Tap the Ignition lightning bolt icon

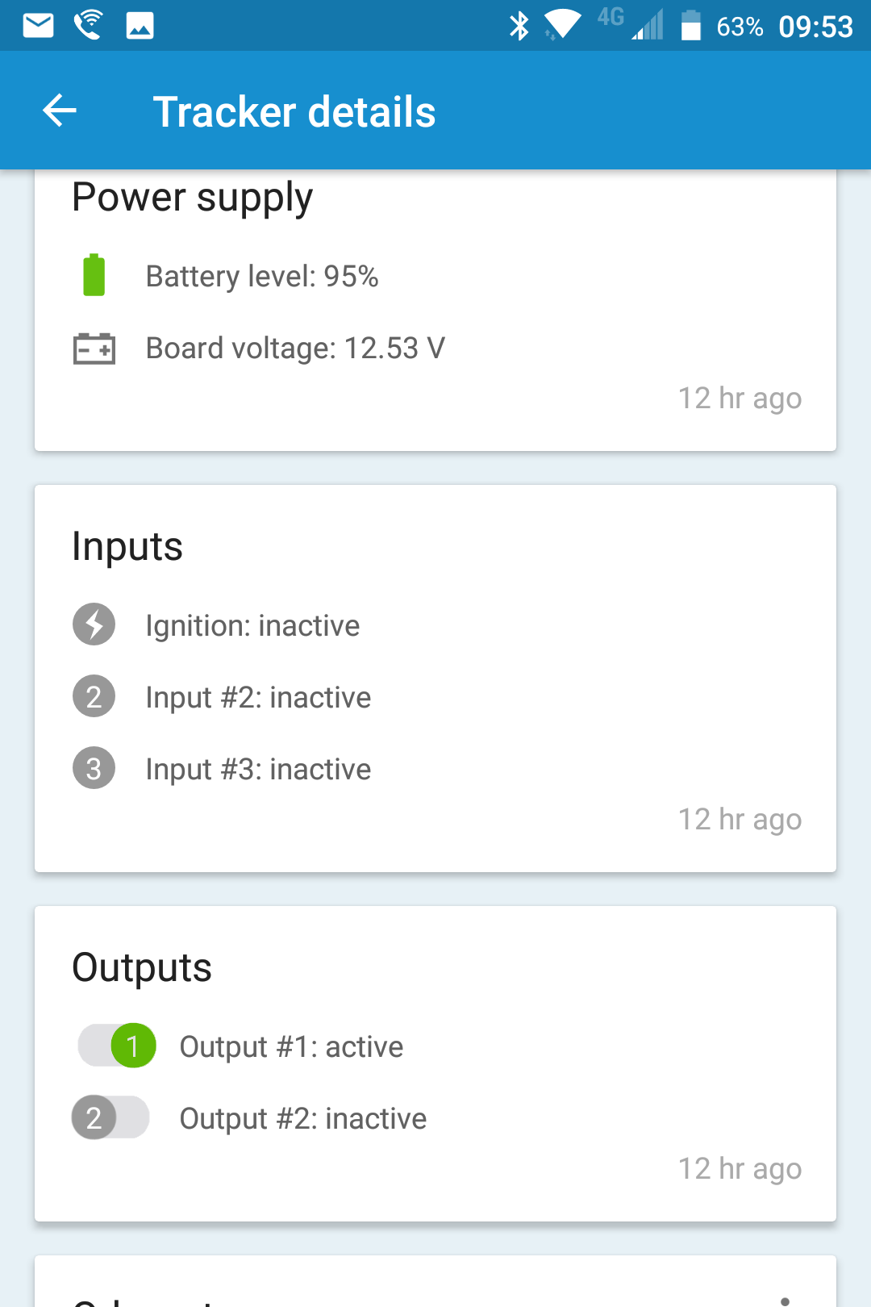tap(94, 624)
